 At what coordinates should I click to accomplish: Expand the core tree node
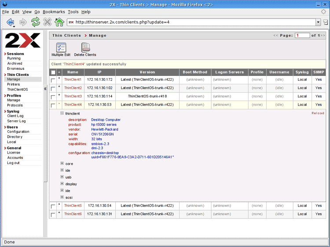pyautogui.click(x=62, y=163)
